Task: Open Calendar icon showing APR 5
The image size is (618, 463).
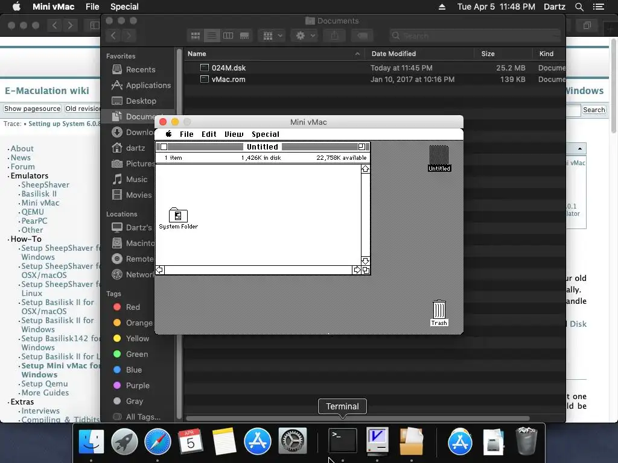Action: coord(191,441)
